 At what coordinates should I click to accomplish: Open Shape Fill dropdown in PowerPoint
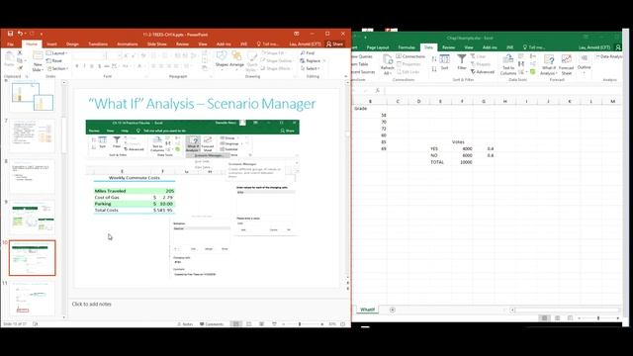click(x=275, y=52)
